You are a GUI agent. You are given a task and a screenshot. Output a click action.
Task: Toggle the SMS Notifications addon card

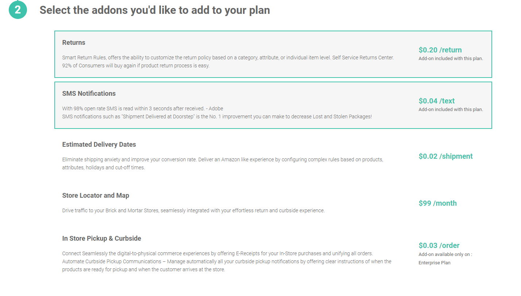(x=273, y=105)
